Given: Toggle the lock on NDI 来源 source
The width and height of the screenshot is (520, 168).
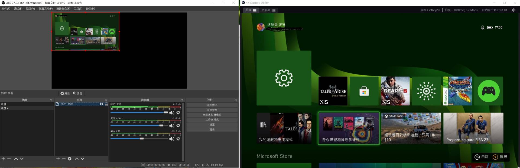Looking at the screenshot, I should point(106,104).
